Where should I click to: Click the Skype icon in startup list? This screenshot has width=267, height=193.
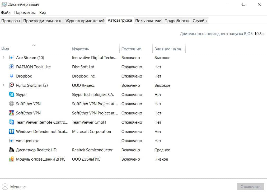pos(11,95)
